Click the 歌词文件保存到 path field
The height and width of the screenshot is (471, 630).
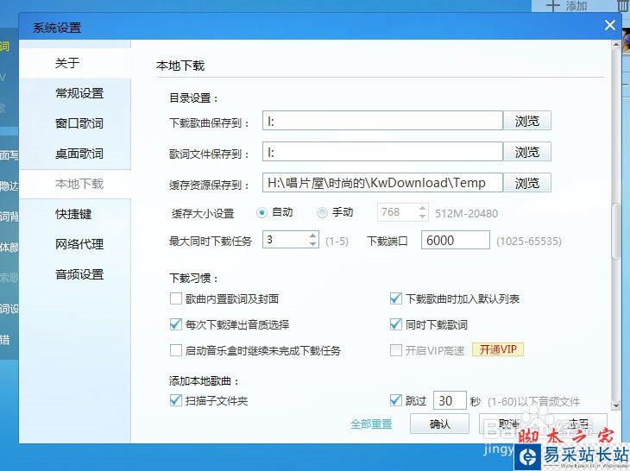382,152
